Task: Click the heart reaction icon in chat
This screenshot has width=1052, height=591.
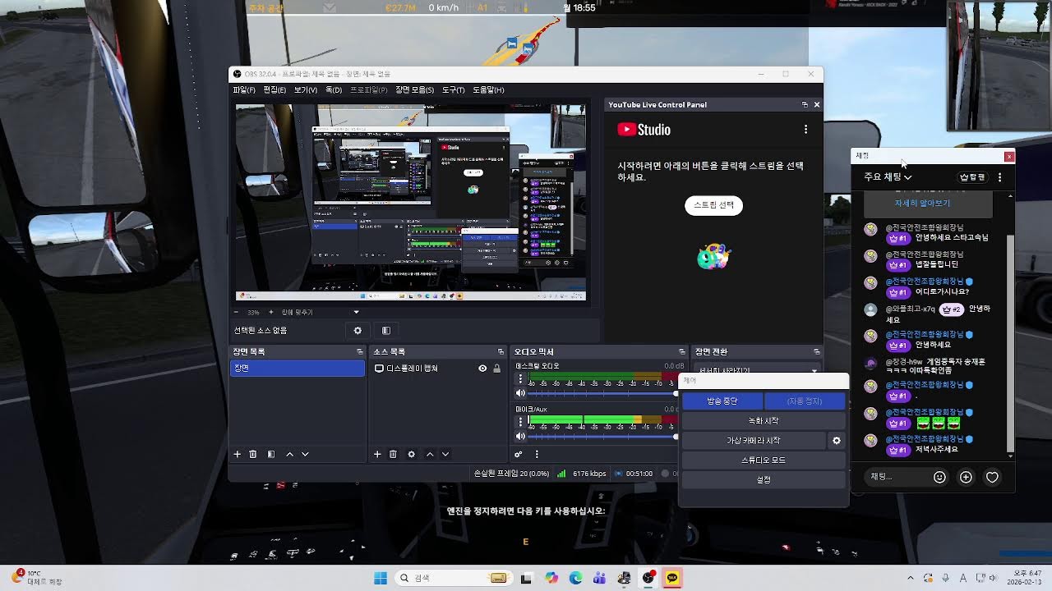Action: [992, 477]
